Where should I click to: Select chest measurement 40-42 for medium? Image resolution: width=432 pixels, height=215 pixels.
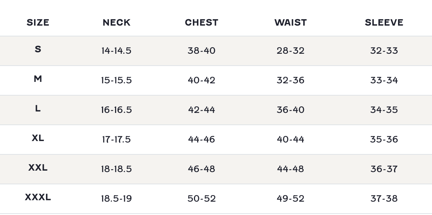click(202, 80)
